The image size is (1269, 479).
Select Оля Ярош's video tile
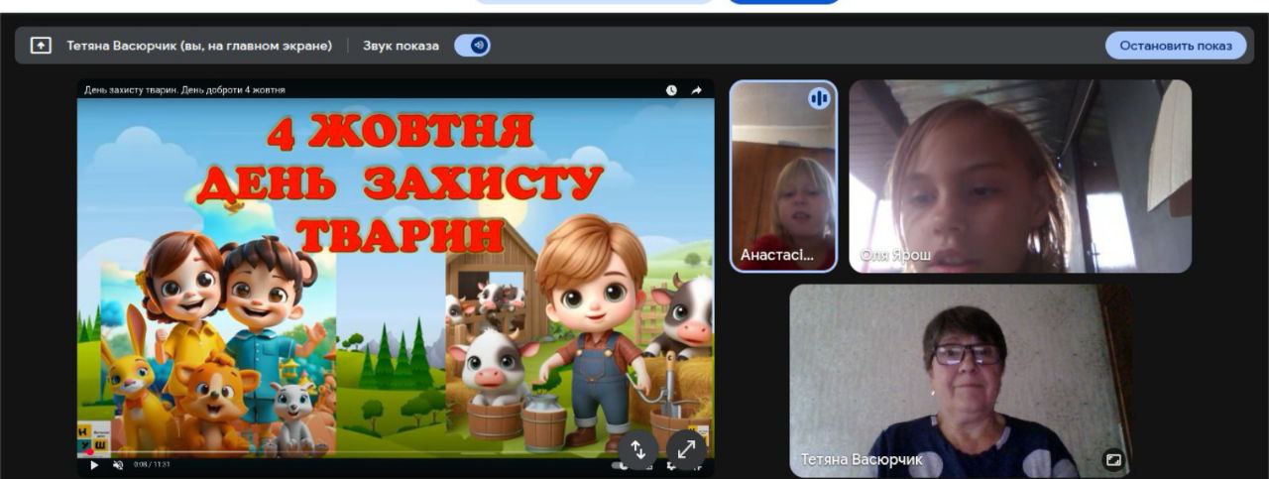(1019, 177)
